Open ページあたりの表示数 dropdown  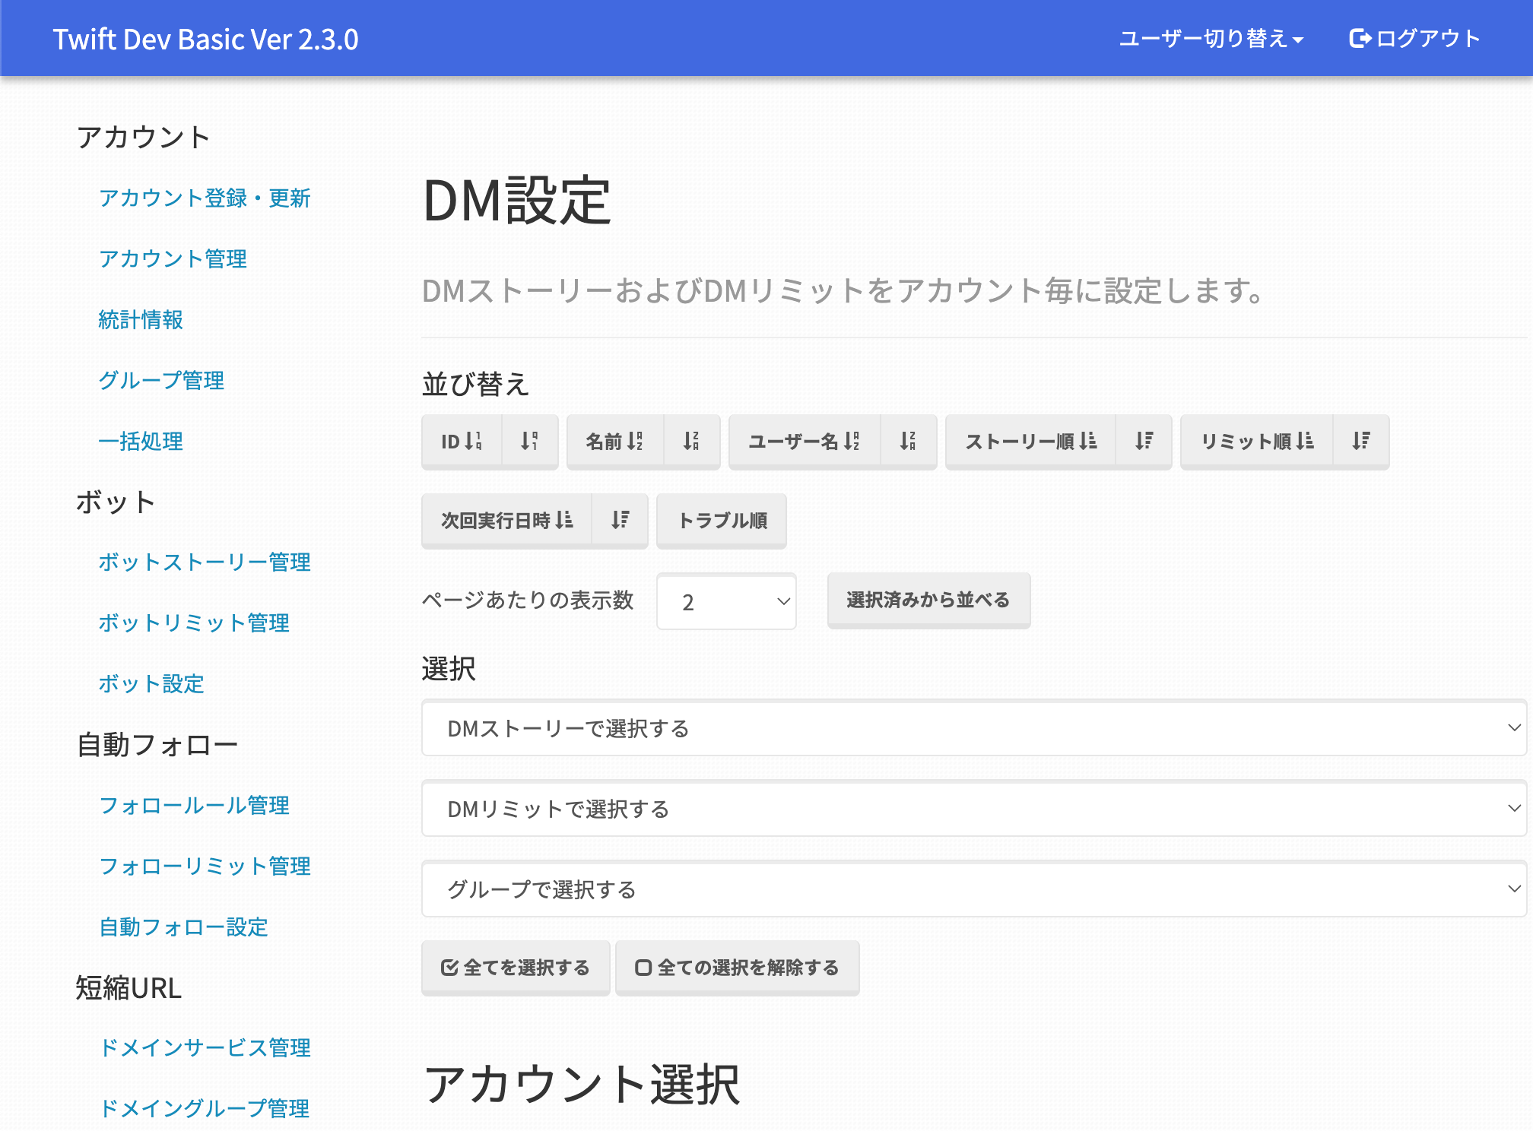point(726,602)
